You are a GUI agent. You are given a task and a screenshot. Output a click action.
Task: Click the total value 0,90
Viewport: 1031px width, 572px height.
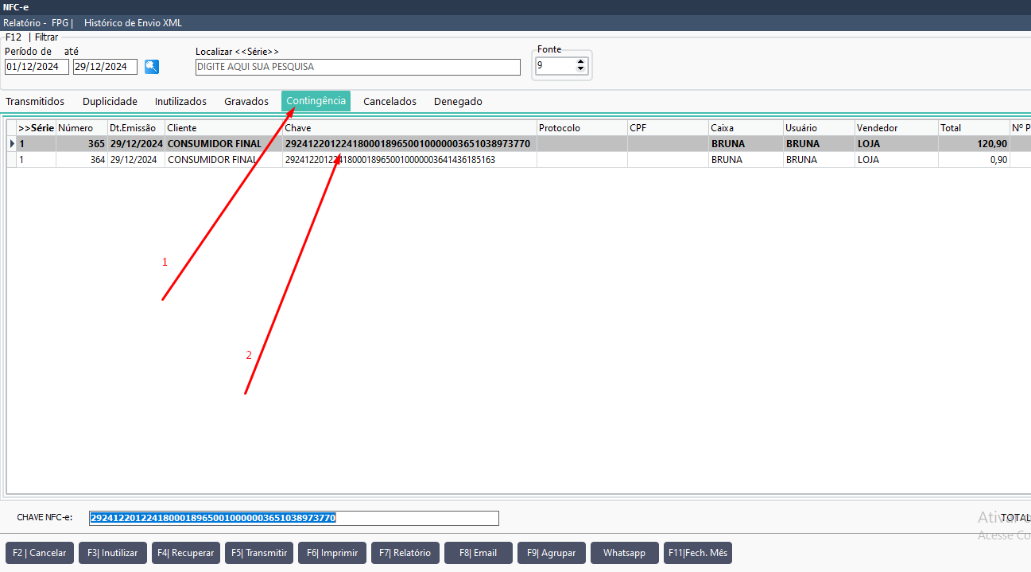tap(997, 160)
